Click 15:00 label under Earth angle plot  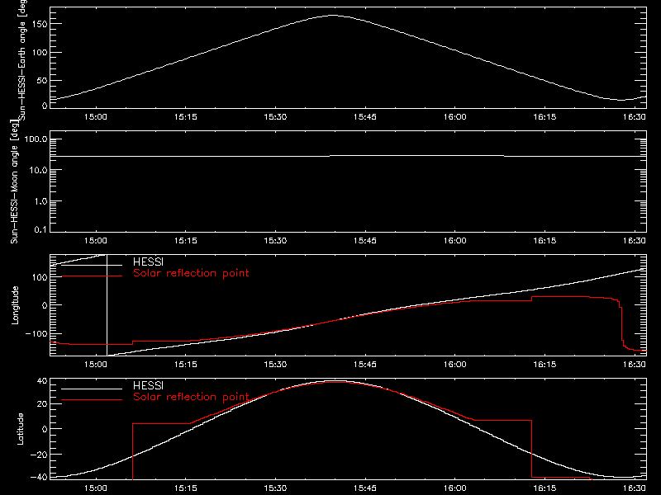coord(96,117)
